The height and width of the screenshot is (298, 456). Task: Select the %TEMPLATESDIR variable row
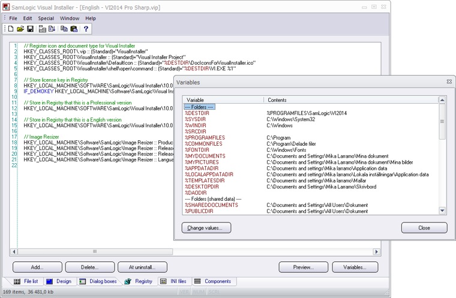(311, 180)
